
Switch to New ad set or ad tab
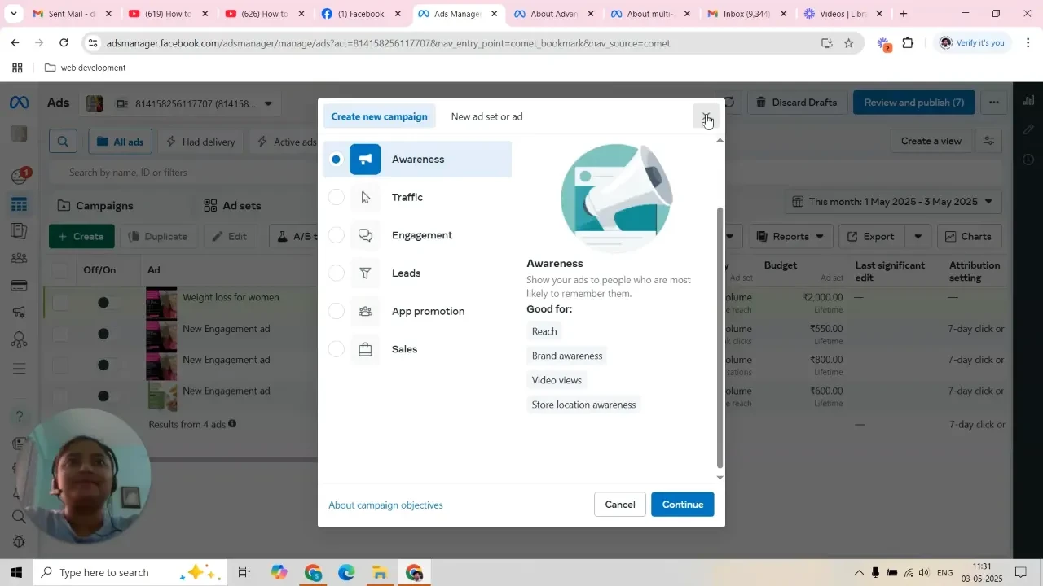click(x=486, y=116)
